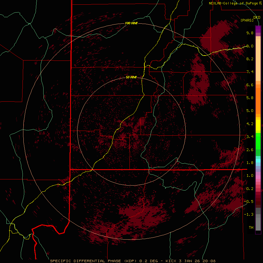263x263 pixels.
Task: Click the KICX 3 JAN 26 20:08 timestamp
Action: 191,261
